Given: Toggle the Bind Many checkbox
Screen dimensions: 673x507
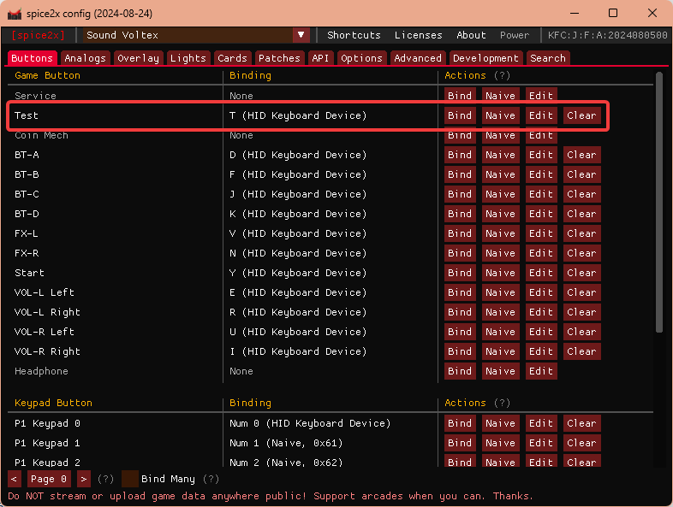Looking at the screenshot, I should click(x=130, y=479).
